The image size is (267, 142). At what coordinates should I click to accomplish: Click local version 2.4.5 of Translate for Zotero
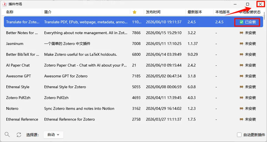coord(219,22)
